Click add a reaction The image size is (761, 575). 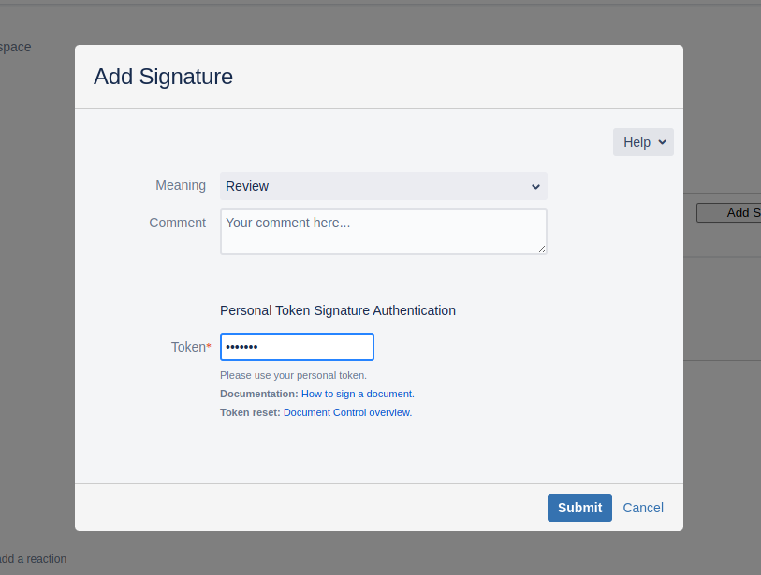[33, 558]
